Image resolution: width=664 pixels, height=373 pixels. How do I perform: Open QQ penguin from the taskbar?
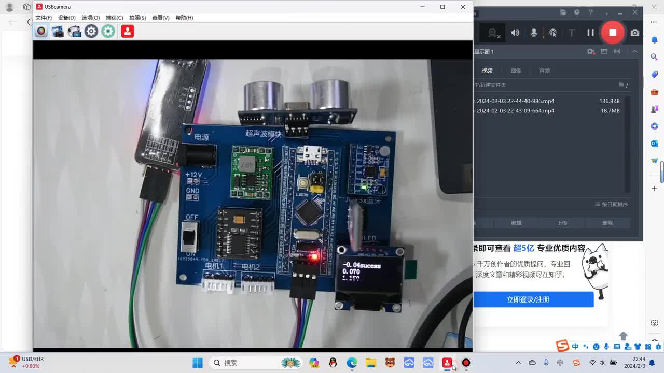[333, 363]
